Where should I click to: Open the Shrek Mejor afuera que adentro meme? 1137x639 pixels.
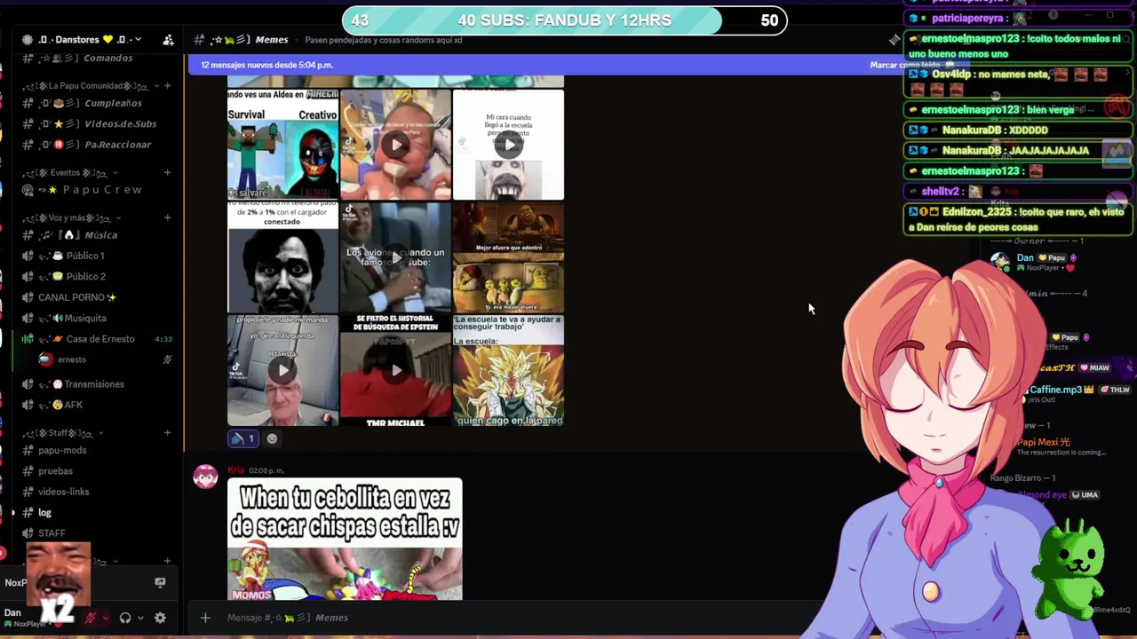click(508, 257)
